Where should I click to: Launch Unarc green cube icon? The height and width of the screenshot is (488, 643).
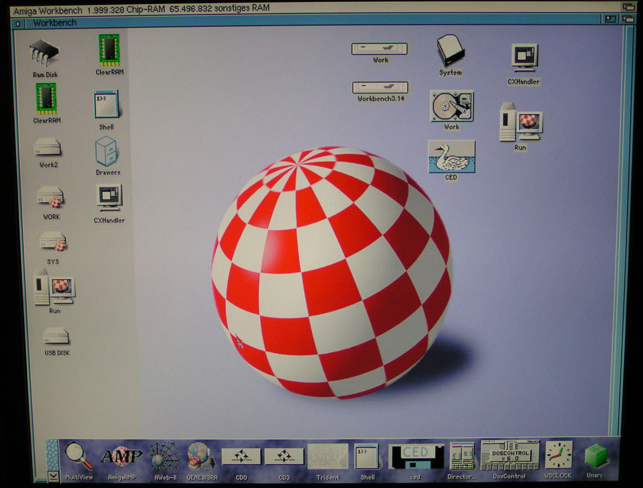tap(596, 457)
